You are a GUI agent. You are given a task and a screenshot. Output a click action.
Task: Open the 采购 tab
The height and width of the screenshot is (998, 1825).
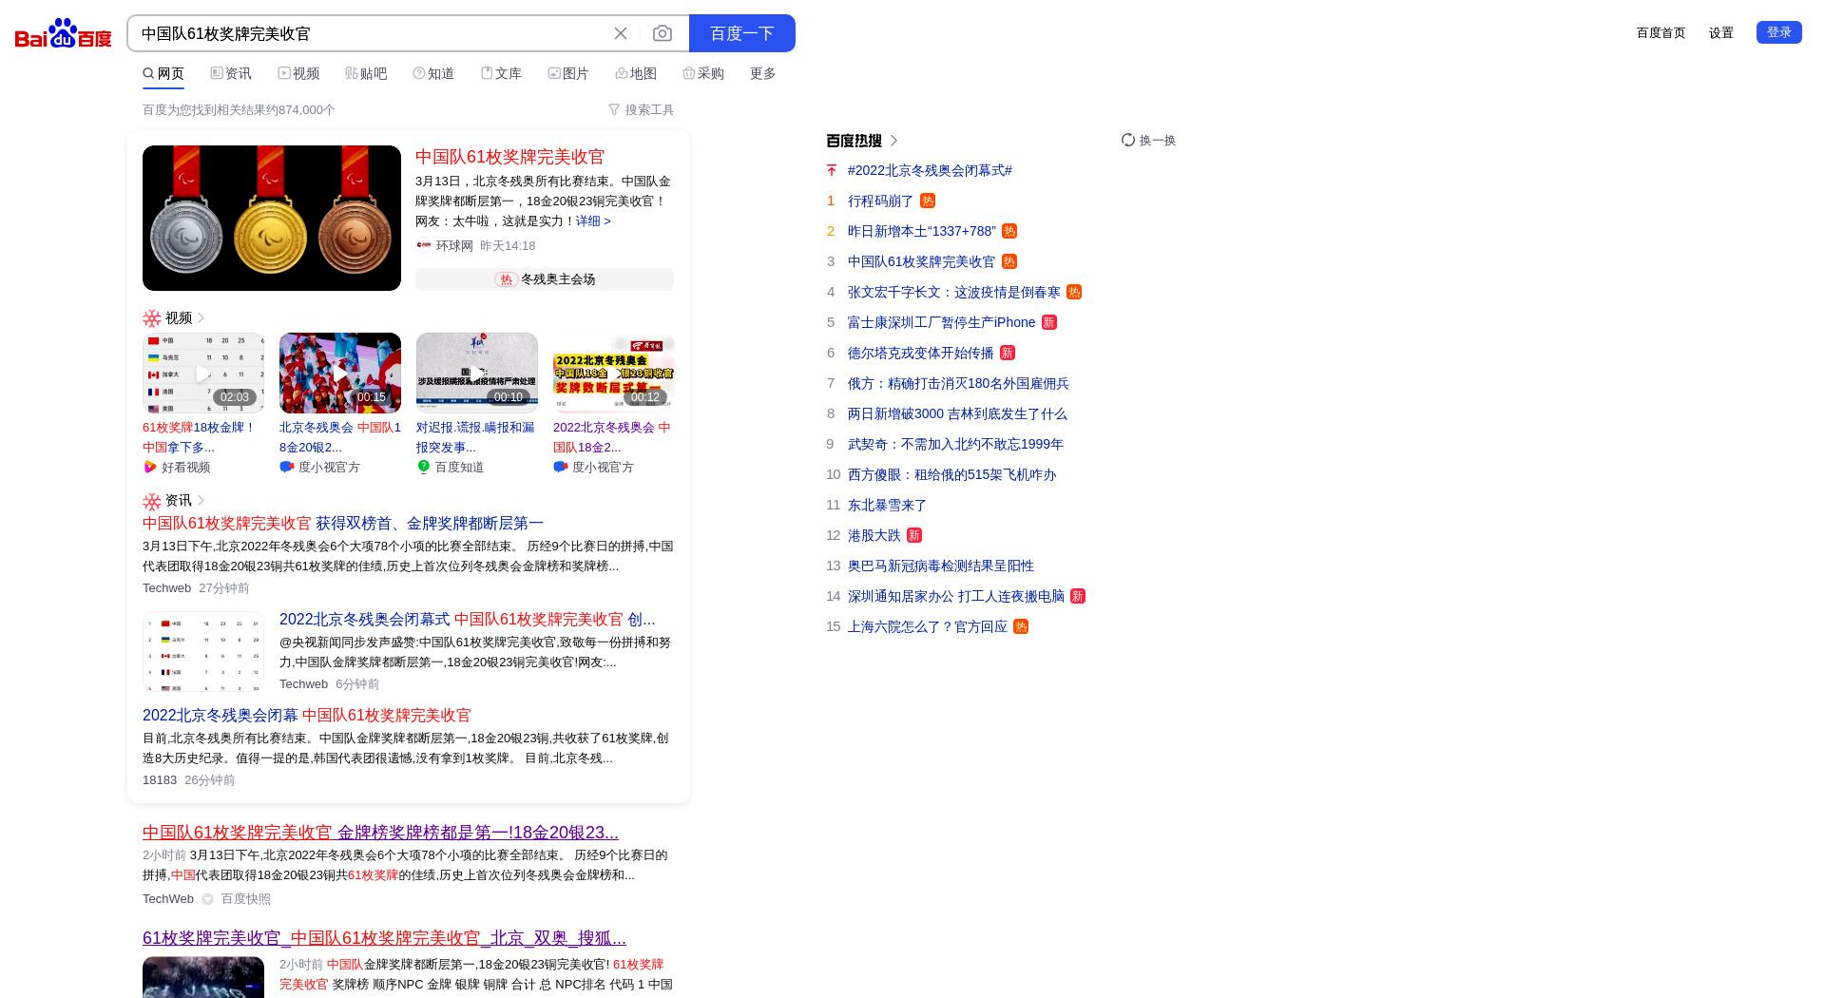tap(703, 73)
